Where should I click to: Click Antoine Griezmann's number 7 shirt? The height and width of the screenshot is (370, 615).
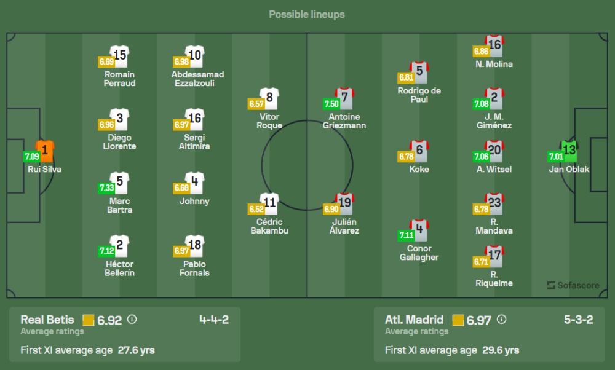pos(344,98)
